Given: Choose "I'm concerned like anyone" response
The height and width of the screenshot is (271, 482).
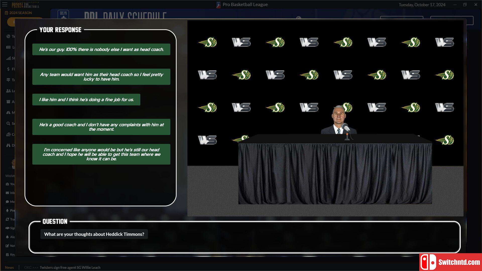Looking at the screenshot, I should click(101, 154).
